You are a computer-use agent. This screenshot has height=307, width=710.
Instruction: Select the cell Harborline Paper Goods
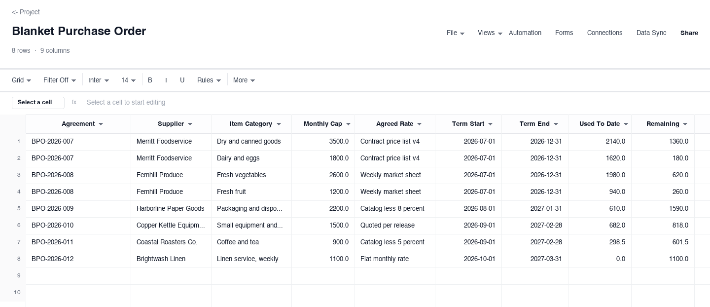pyautogui.click(x=171, y=209)
